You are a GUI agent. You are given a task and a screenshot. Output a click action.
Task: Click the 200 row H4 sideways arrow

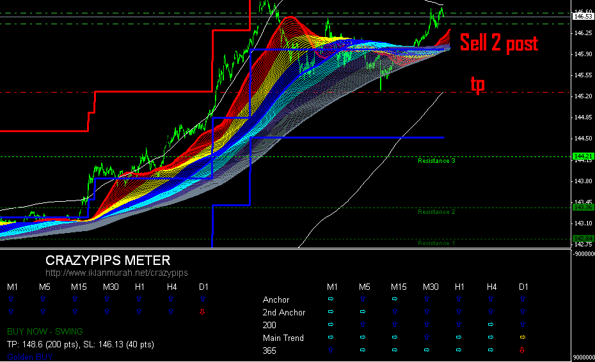(x=491, y=324)
